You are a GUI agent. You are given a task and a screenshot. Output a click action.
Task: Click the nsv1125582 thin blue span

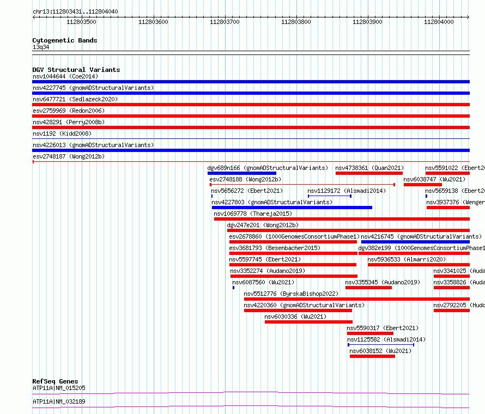381,345
